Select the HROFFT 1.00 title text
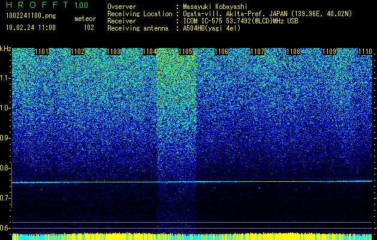The width and height of the screenshot is (377, 240). coord(47,5)
